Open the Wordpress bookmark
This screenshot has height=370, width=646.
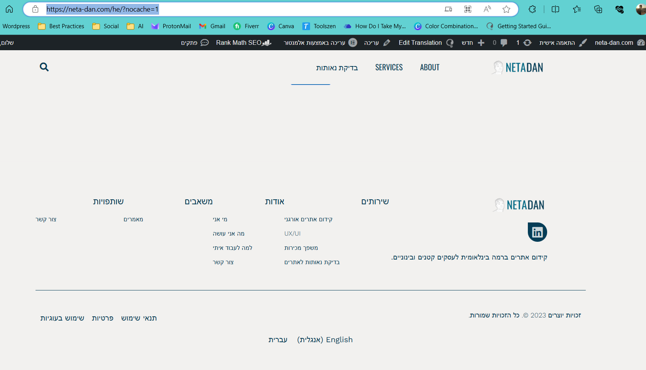[16, 26]
